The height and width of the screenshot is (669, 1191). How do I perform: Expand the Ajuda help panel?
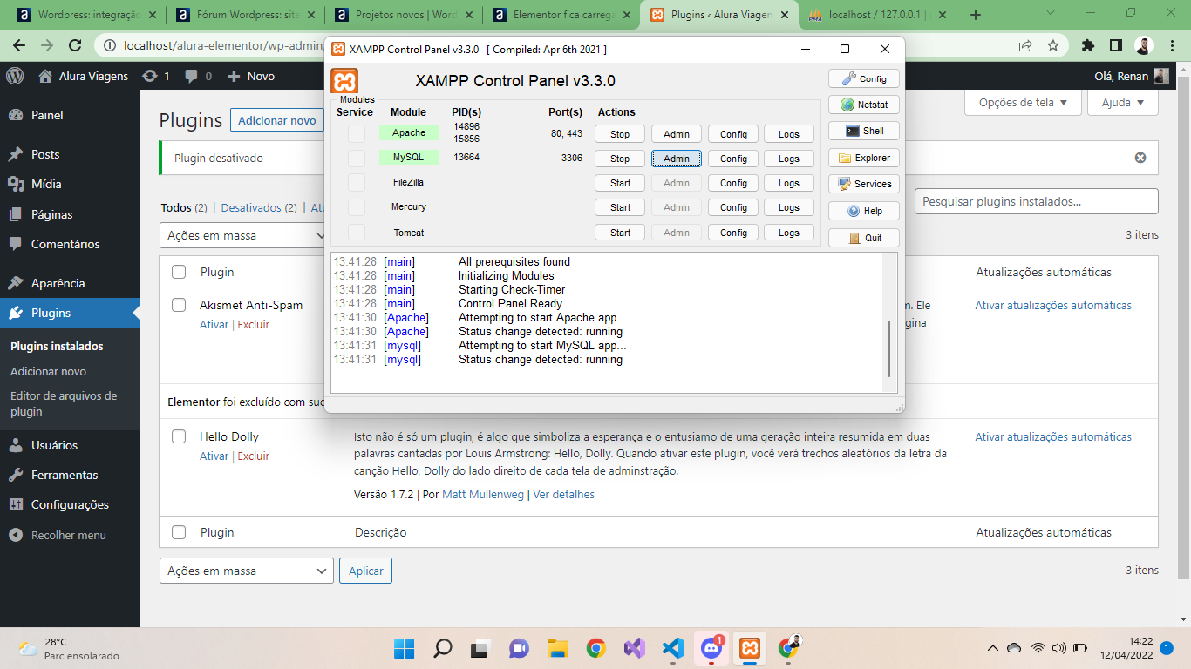[x=1123, y=102]
